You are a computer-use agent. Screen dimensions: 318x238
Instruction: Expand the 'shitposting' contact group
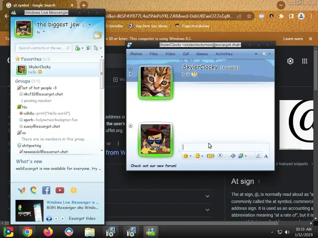(x=19, y=145)
